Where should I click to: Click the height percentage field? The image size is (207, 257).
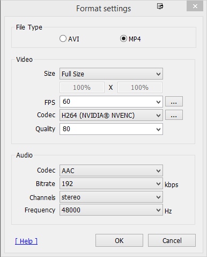tap(140, 88)
